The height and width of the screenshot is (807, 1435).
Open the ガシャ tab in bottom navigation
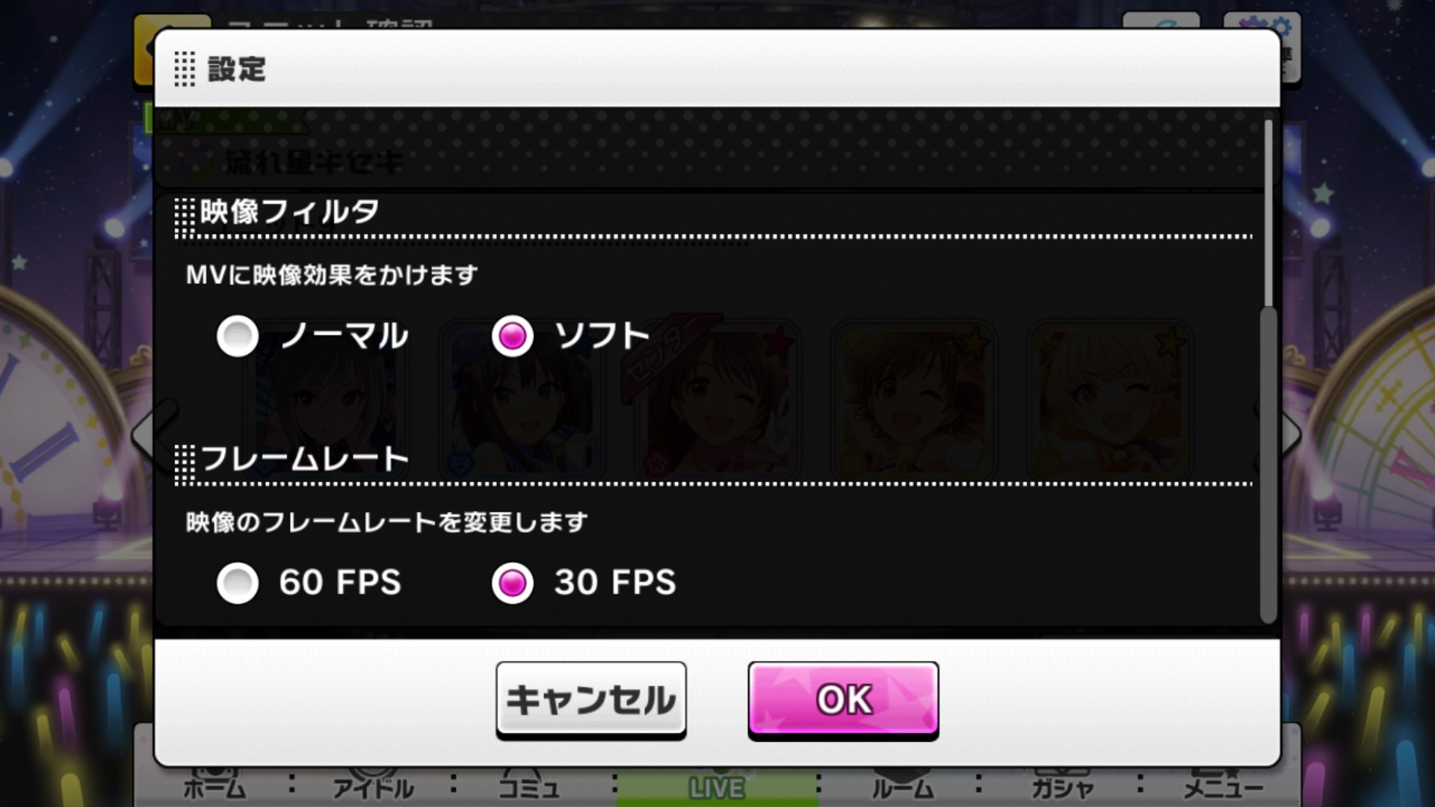coord(1062,788)
